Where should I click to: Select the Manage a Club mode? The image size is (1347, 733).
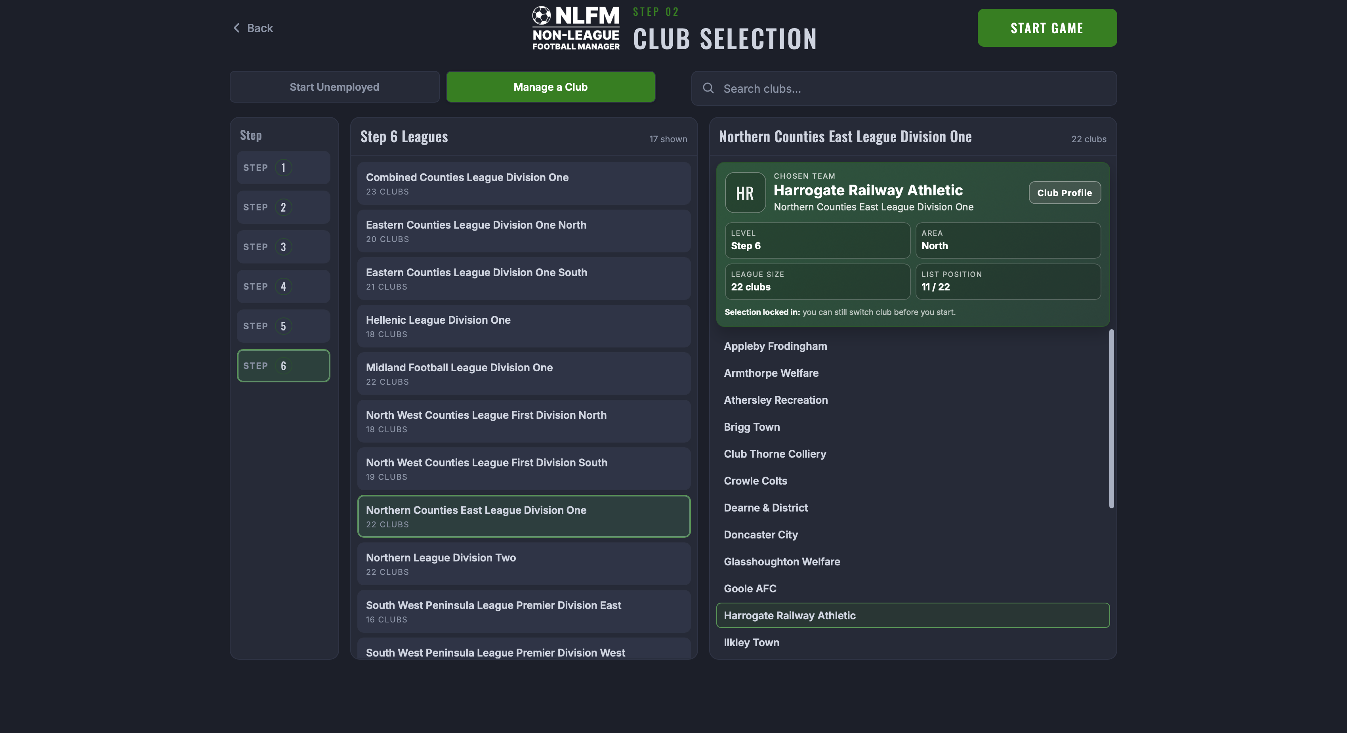(x=550, y=87)
